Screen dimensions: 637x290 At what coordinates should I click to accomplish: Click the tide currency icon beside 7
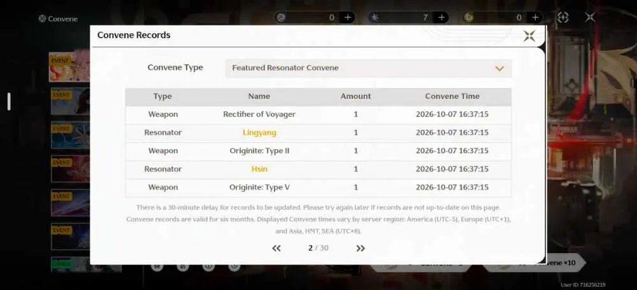tap(375, 17)
